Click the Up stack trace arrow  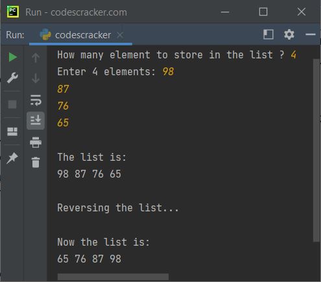pyautogui.click(x=36, y=58)
